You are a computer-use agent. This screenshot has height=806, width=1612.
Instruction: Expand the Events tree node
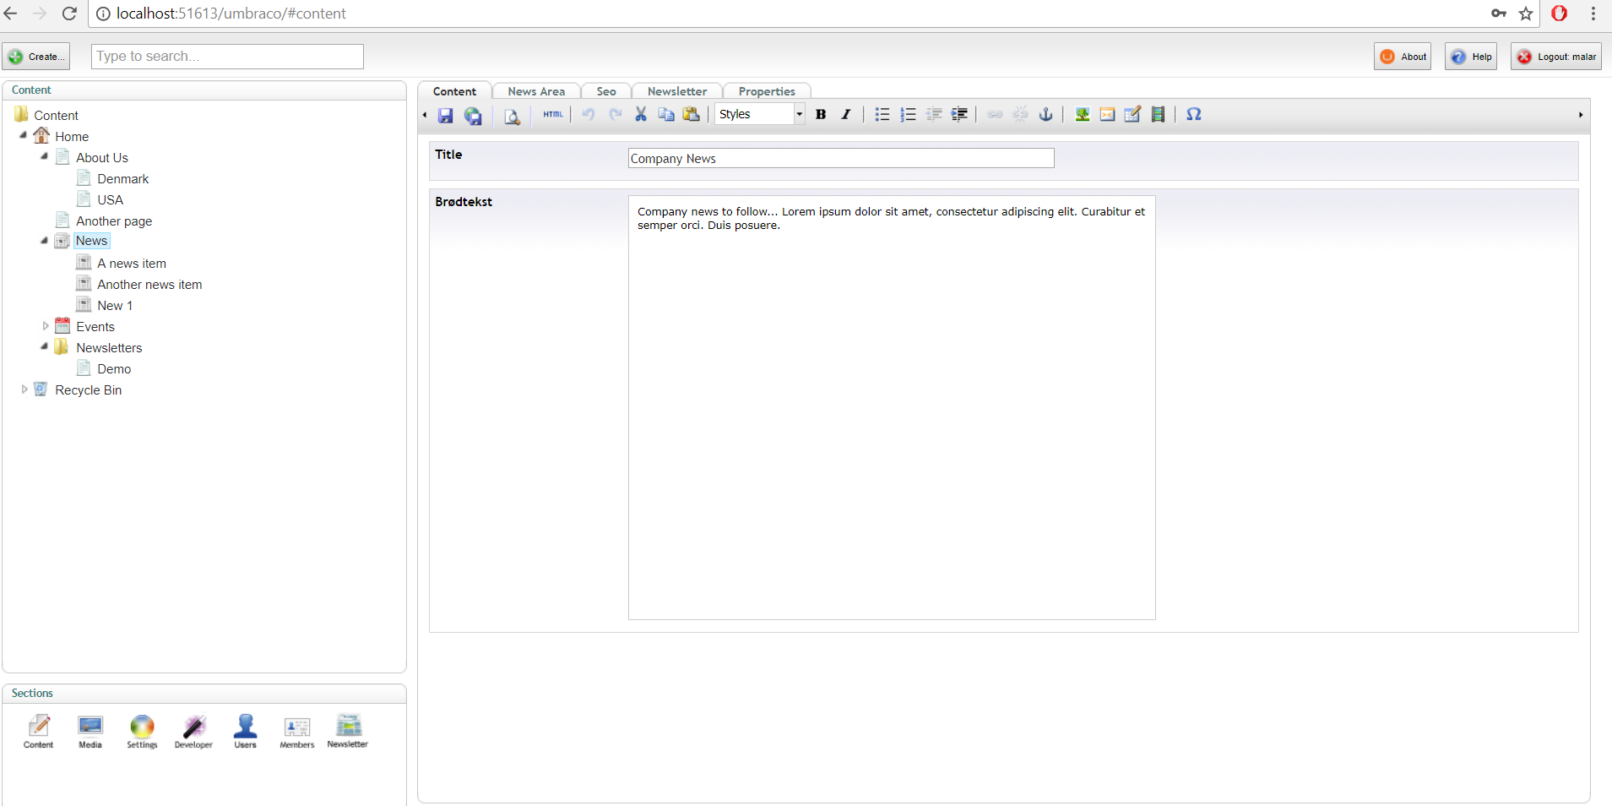coord(46,326)
